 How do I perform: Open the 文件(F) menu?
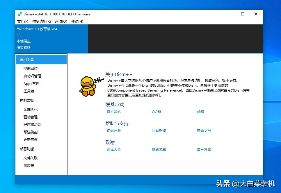tap(23, 21)
